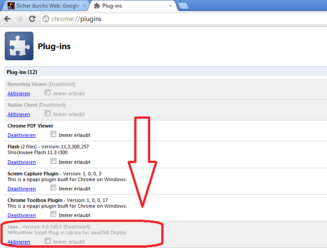Click Aktivieren for Remoting Viewer

[x=19, y=93]
